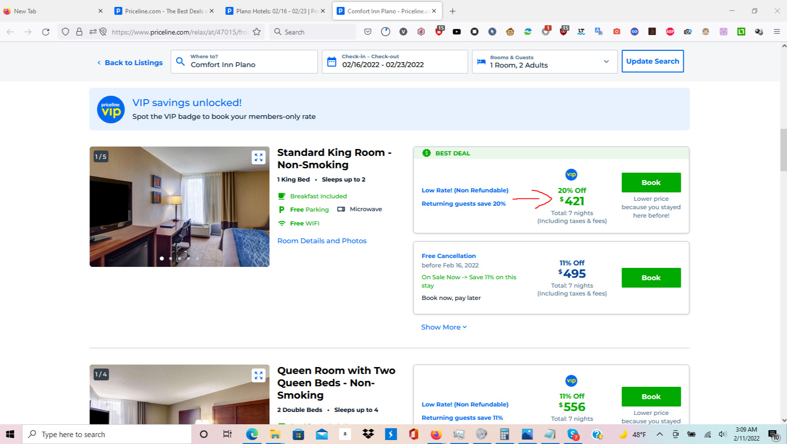Select second photo dot in carousel
Image resolution: width=787 pixels, height=444 pixels.
170,259
